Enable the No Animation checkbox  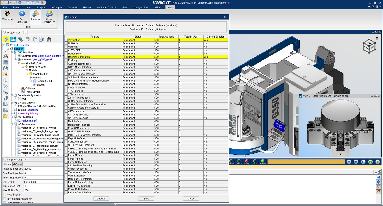coord(4,195)
